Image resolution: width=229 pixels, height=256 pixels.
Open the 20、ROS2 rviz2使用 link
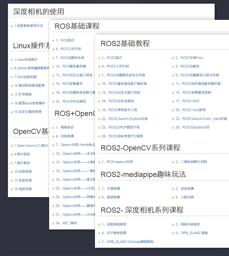191,110
